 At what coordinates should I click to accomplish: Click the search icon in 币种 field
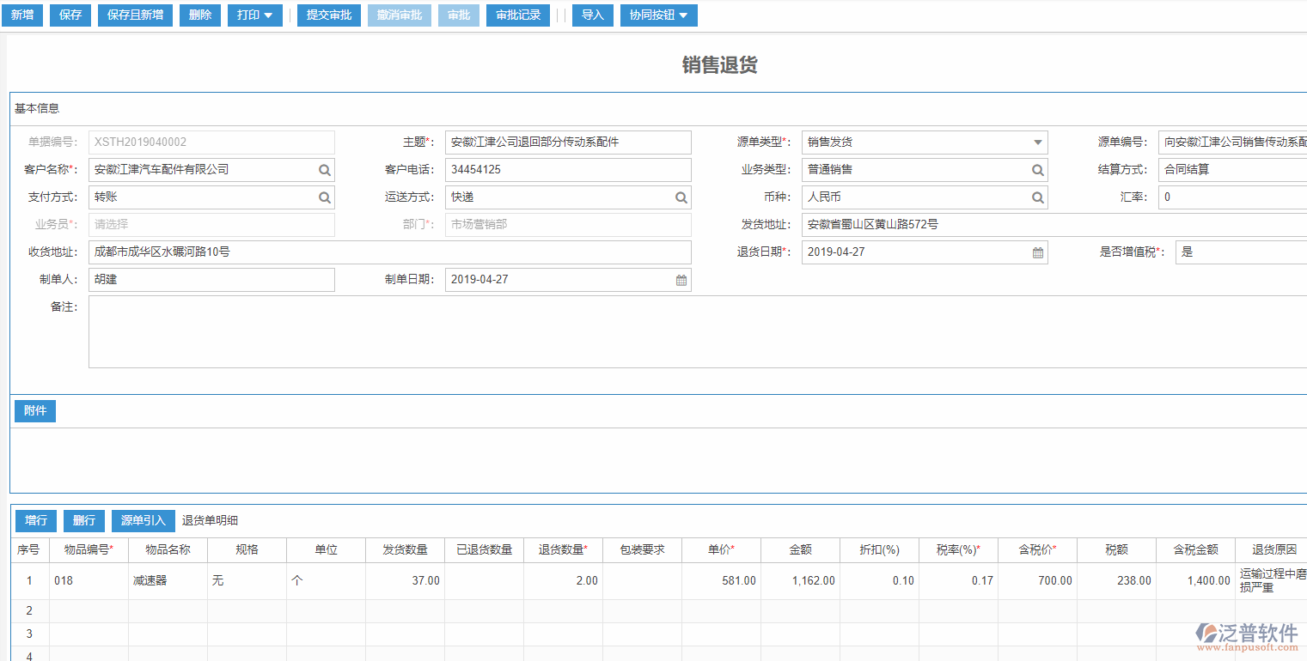pos(1037,197)
